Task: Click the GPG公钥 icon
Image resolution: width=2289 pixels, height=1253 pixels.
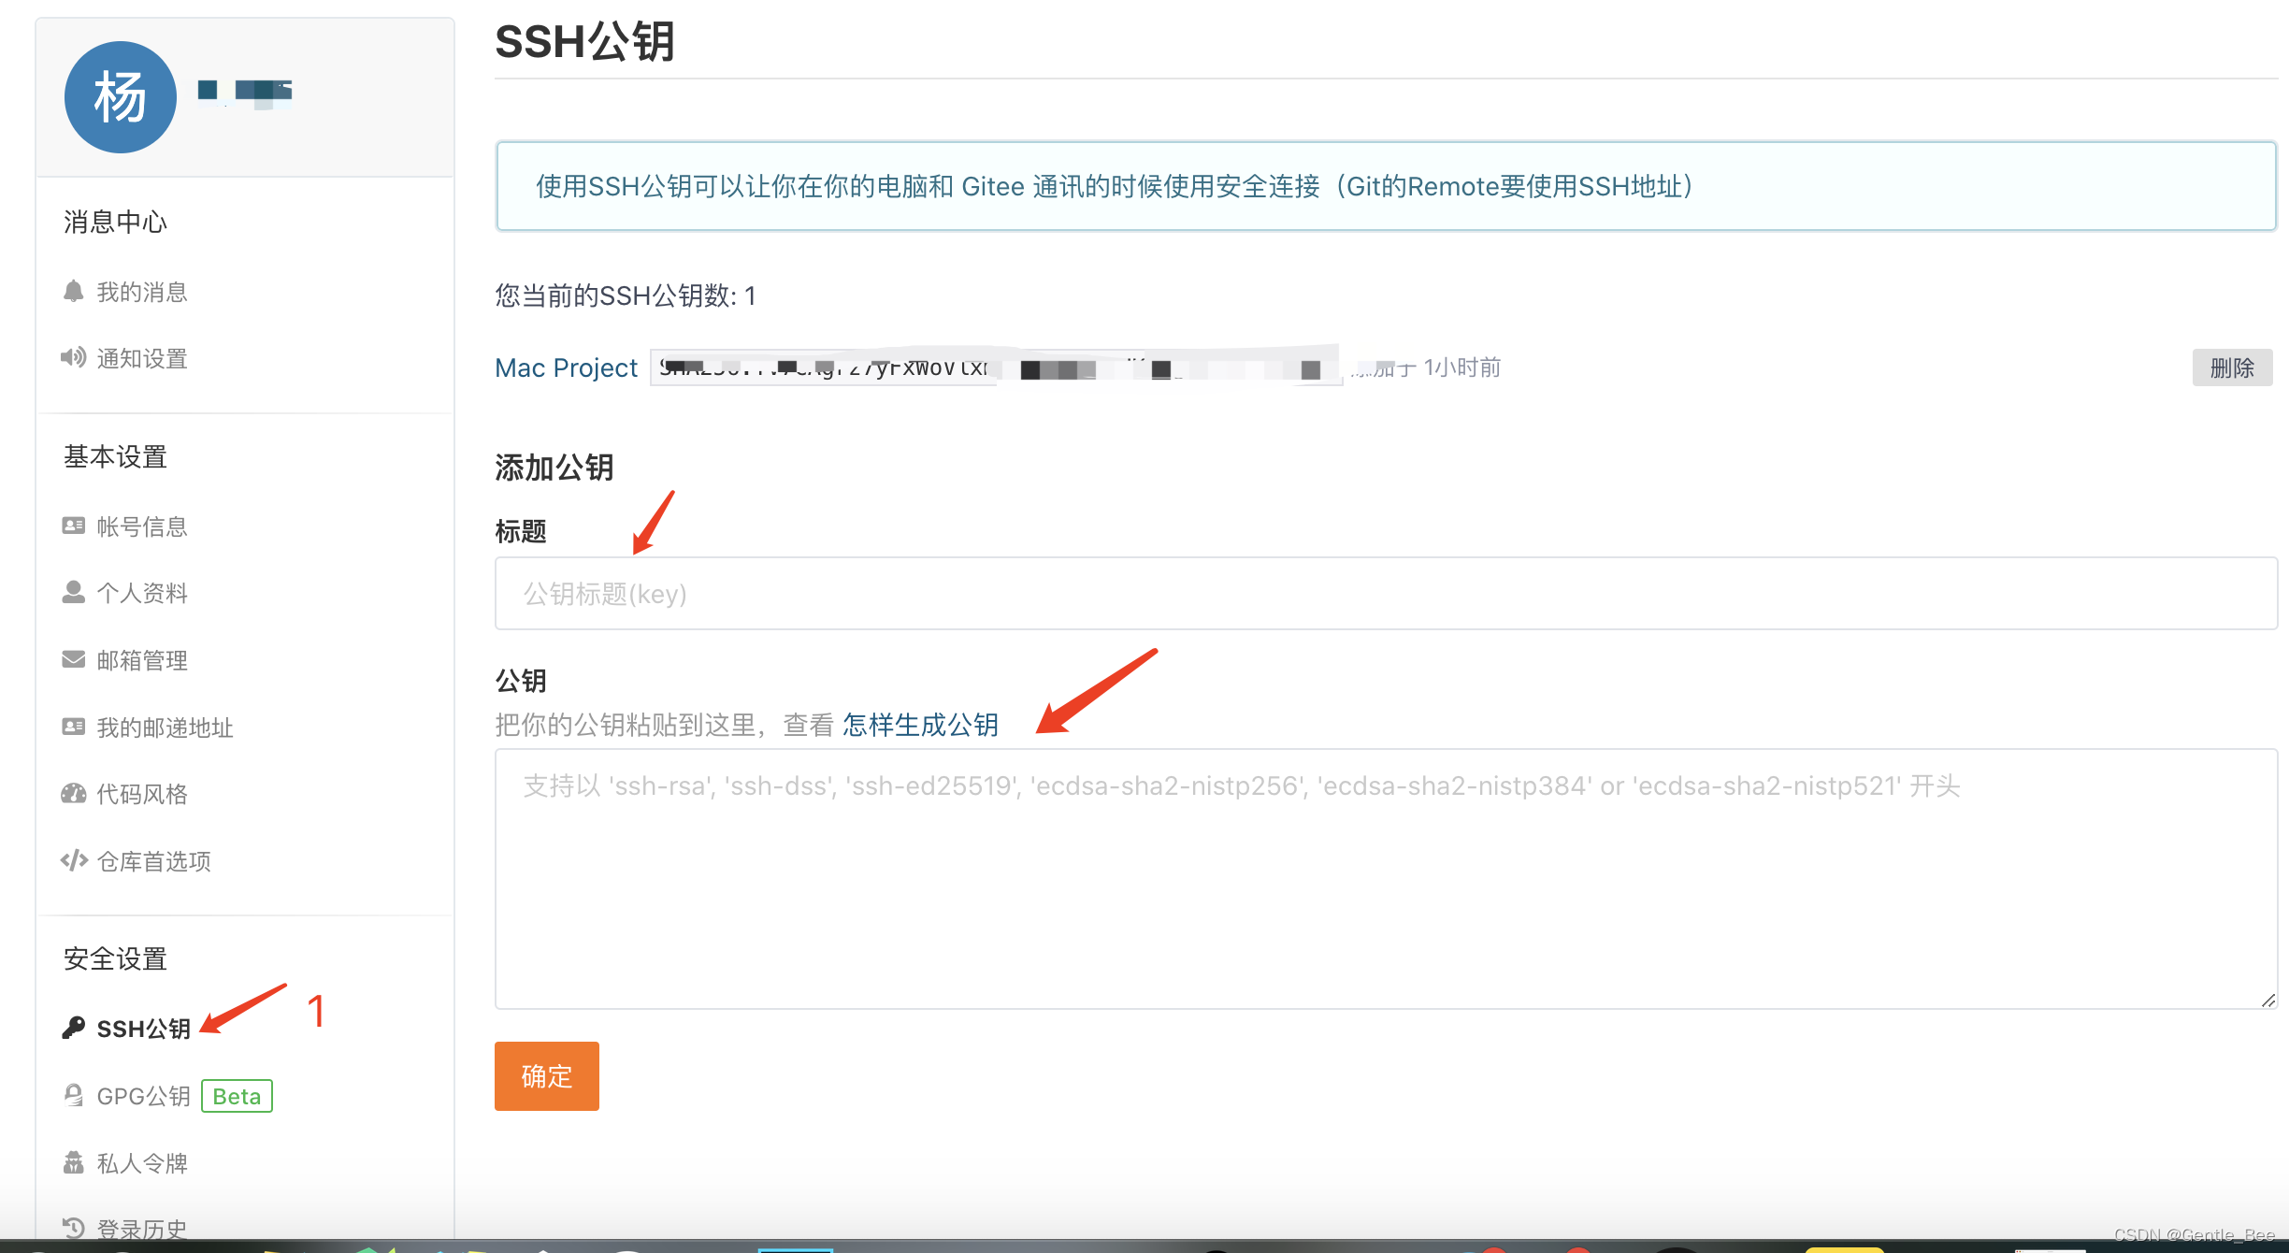Action: [73, 1096]
